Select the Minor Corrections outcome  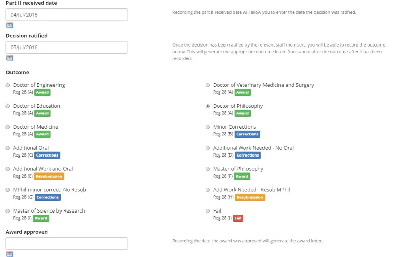(208, 127)
